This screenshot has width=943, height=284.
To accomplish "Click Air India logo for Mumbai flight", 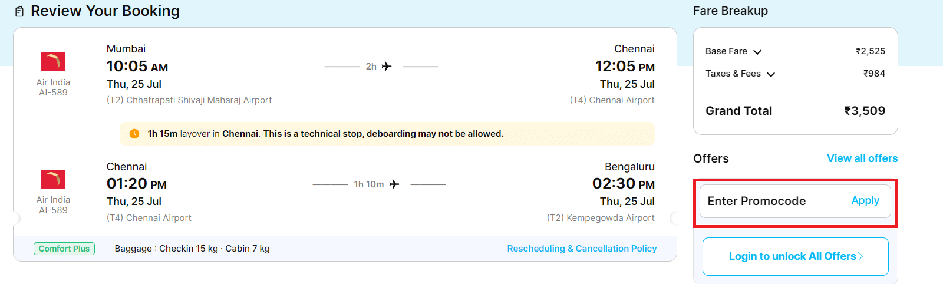I will [53, 61].
